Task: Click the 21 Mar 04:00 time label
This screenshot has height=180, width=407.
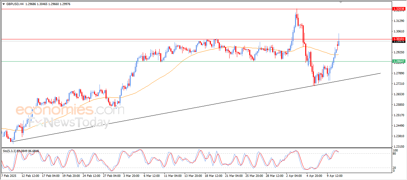Action: click(x=234, y=176)
